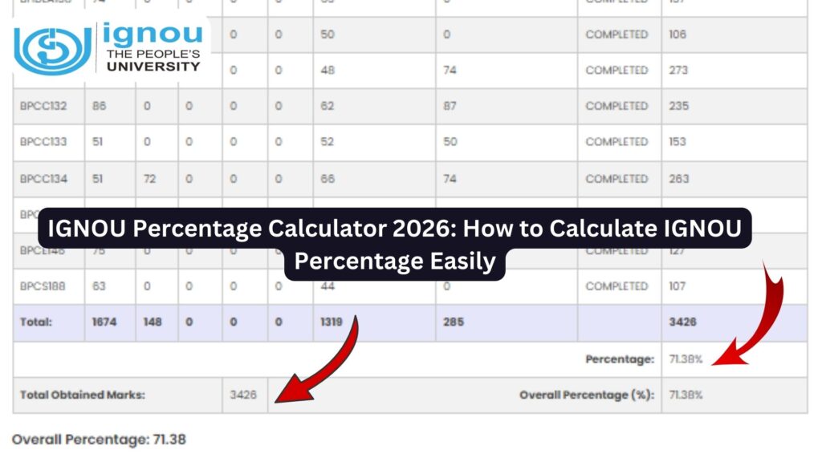Click the Total Obtained Marks label
This screenshot has height=462, width=822.
(83, 395)
